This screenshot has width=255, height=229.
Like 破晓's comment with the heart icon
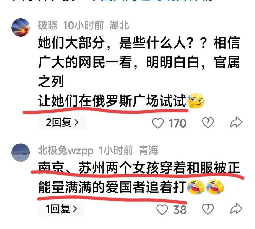tap(158, 123)
